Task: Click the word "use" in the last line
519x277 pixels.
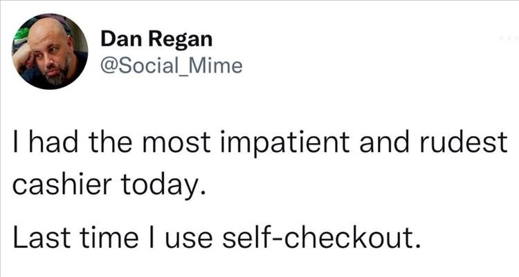Action: [x=188, y=239]
